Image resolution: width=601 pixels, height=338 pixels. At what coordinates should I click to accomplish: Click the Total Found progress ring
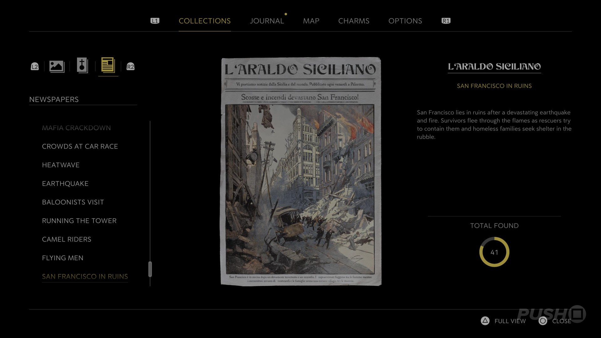click(x=494, y=252)
